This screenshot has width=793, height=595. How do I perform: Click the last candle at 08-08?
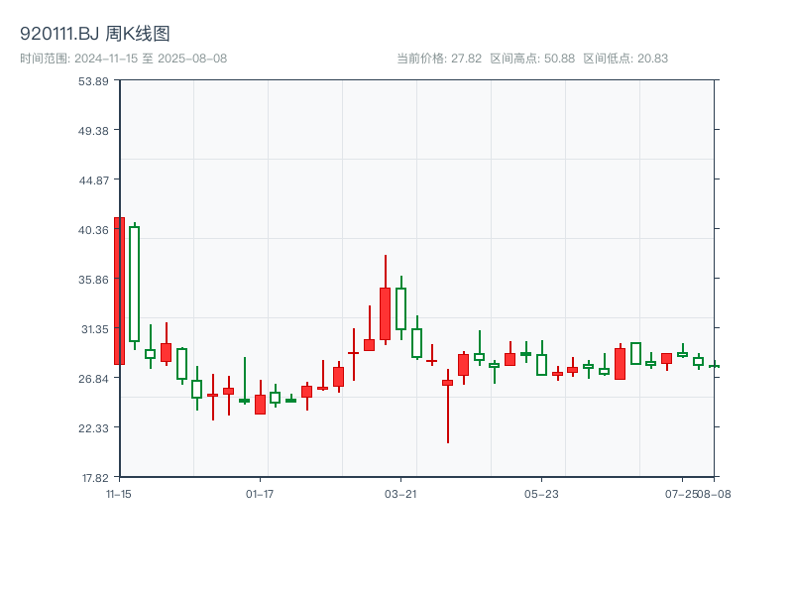[x=714, y=366]
